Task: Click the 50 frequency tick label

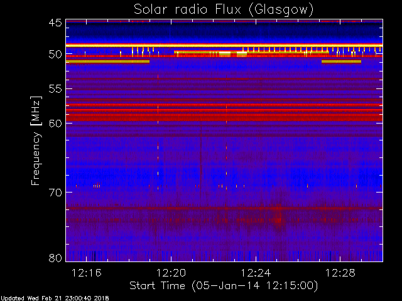Action: (55, 55)
